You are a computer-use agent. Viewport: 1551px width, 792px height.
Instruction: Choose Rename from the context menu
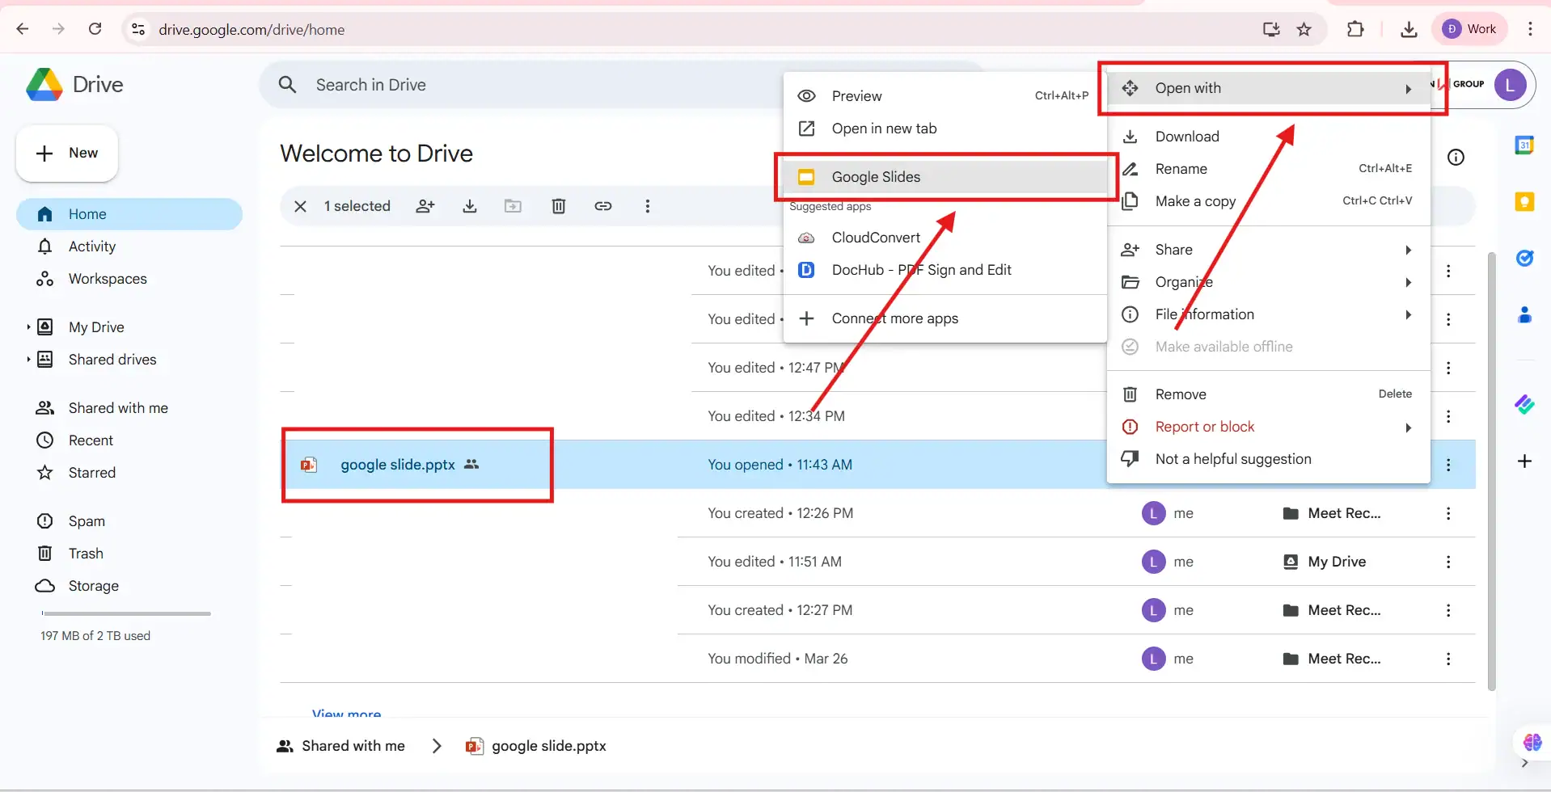pos(1182,169)
